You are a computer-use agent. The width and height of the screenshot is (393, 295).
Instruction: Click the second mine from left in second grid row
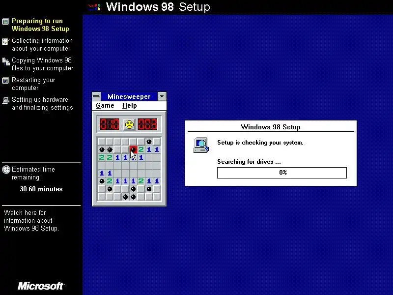click(110, 150)
